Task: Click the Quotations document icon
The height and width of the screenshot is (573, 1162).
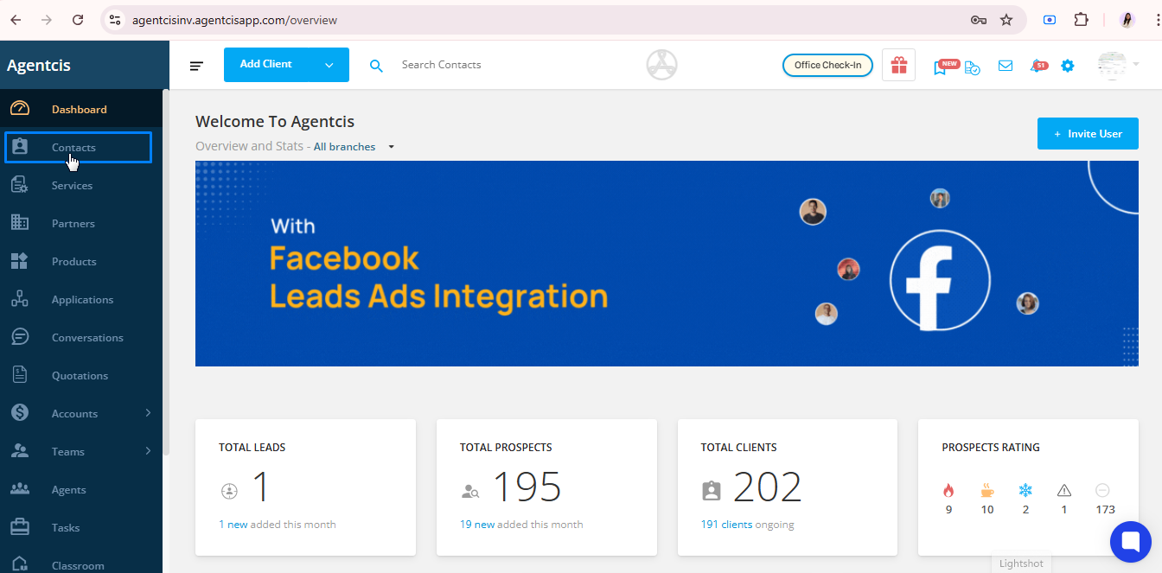Action: 20,375
